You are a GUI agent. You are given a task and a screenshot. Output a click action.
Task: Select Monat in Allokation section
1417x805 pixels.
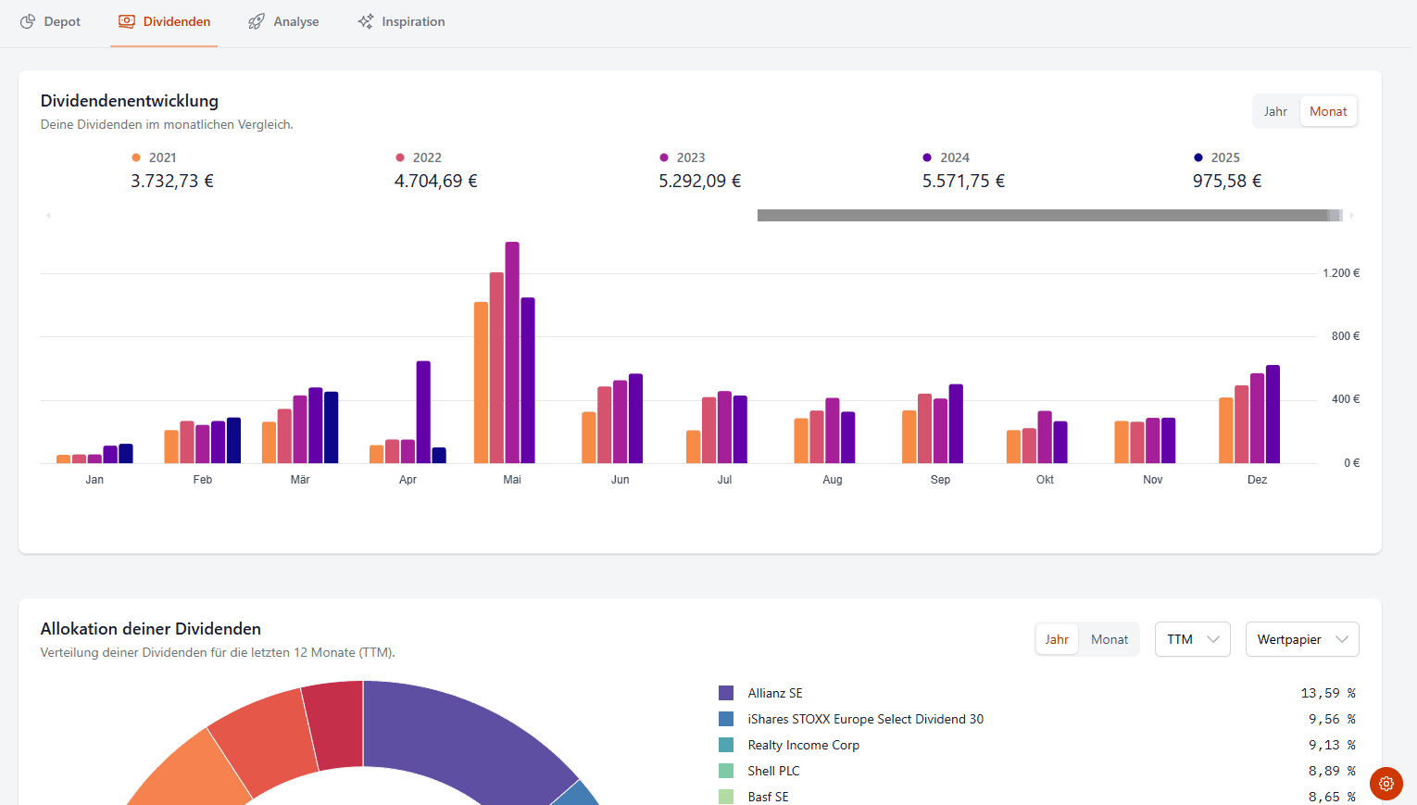(x=1110, y=639)
